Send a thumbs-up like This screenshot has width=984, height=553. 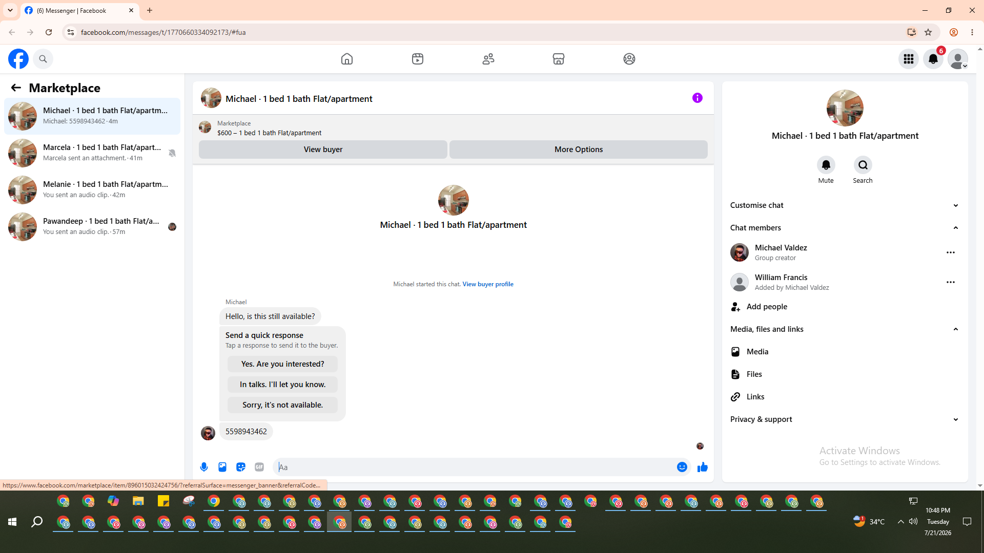point(703,467)
